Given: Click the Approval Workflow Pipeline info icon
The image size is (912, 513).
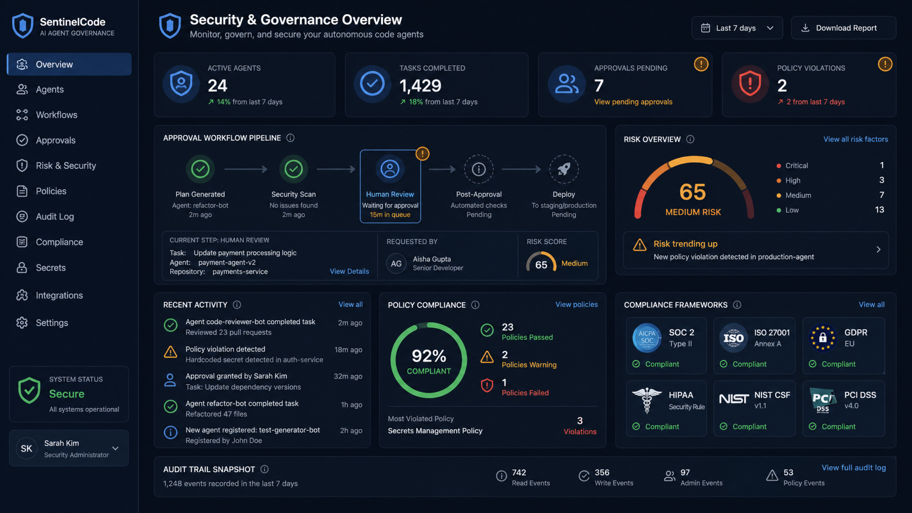Looking at the screenshot, I should coord(290,138).
